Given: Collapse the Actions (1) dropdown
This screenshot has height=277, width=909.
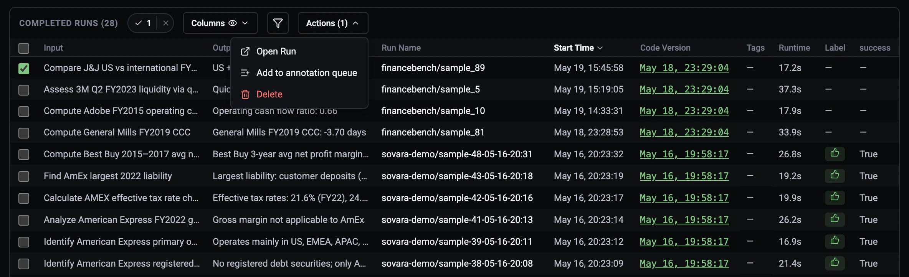Looking at the screenshot, I should point(333,23).
